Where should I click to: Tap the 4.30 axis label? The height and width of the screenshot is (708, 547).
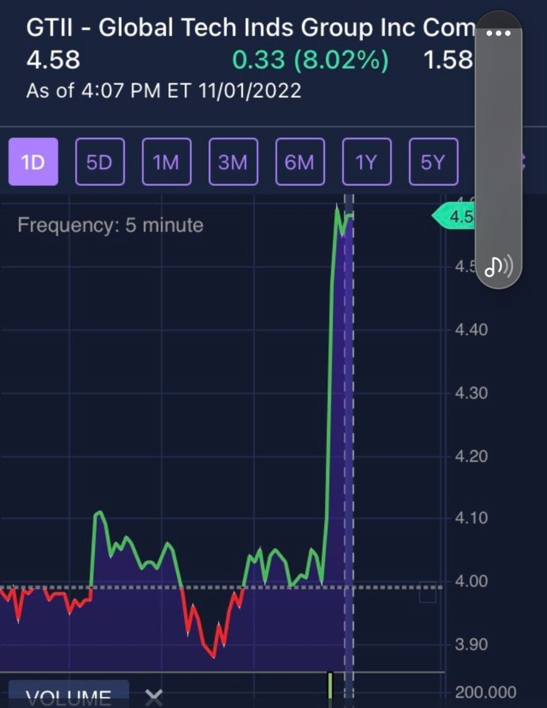(471, 393)
